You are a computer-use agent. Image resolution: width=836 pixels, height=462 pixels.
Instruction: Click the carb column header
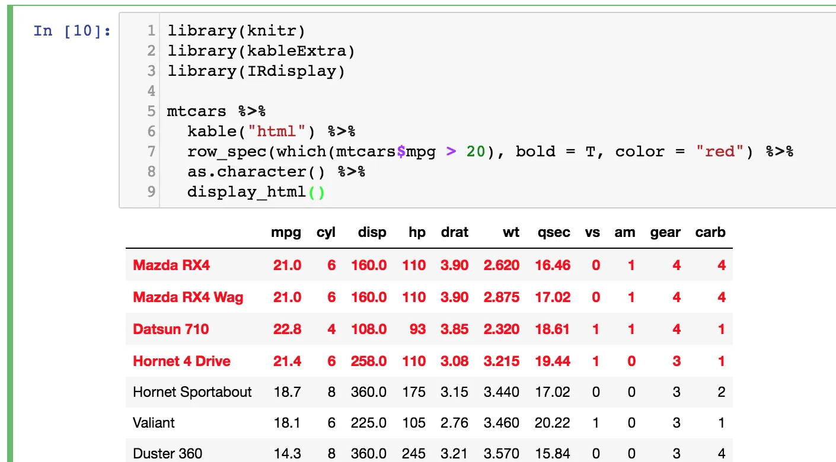(710, 233)
